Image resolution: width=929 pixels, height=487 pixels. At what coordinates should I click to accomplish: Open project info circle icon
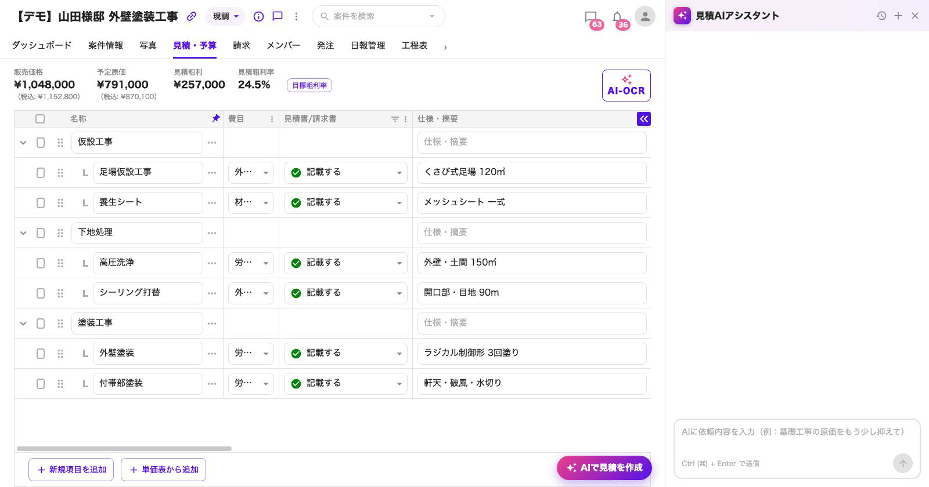(x=258, y=16)
